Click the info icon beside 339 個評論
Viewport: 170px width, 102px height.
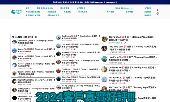click(x=36, y=37)
